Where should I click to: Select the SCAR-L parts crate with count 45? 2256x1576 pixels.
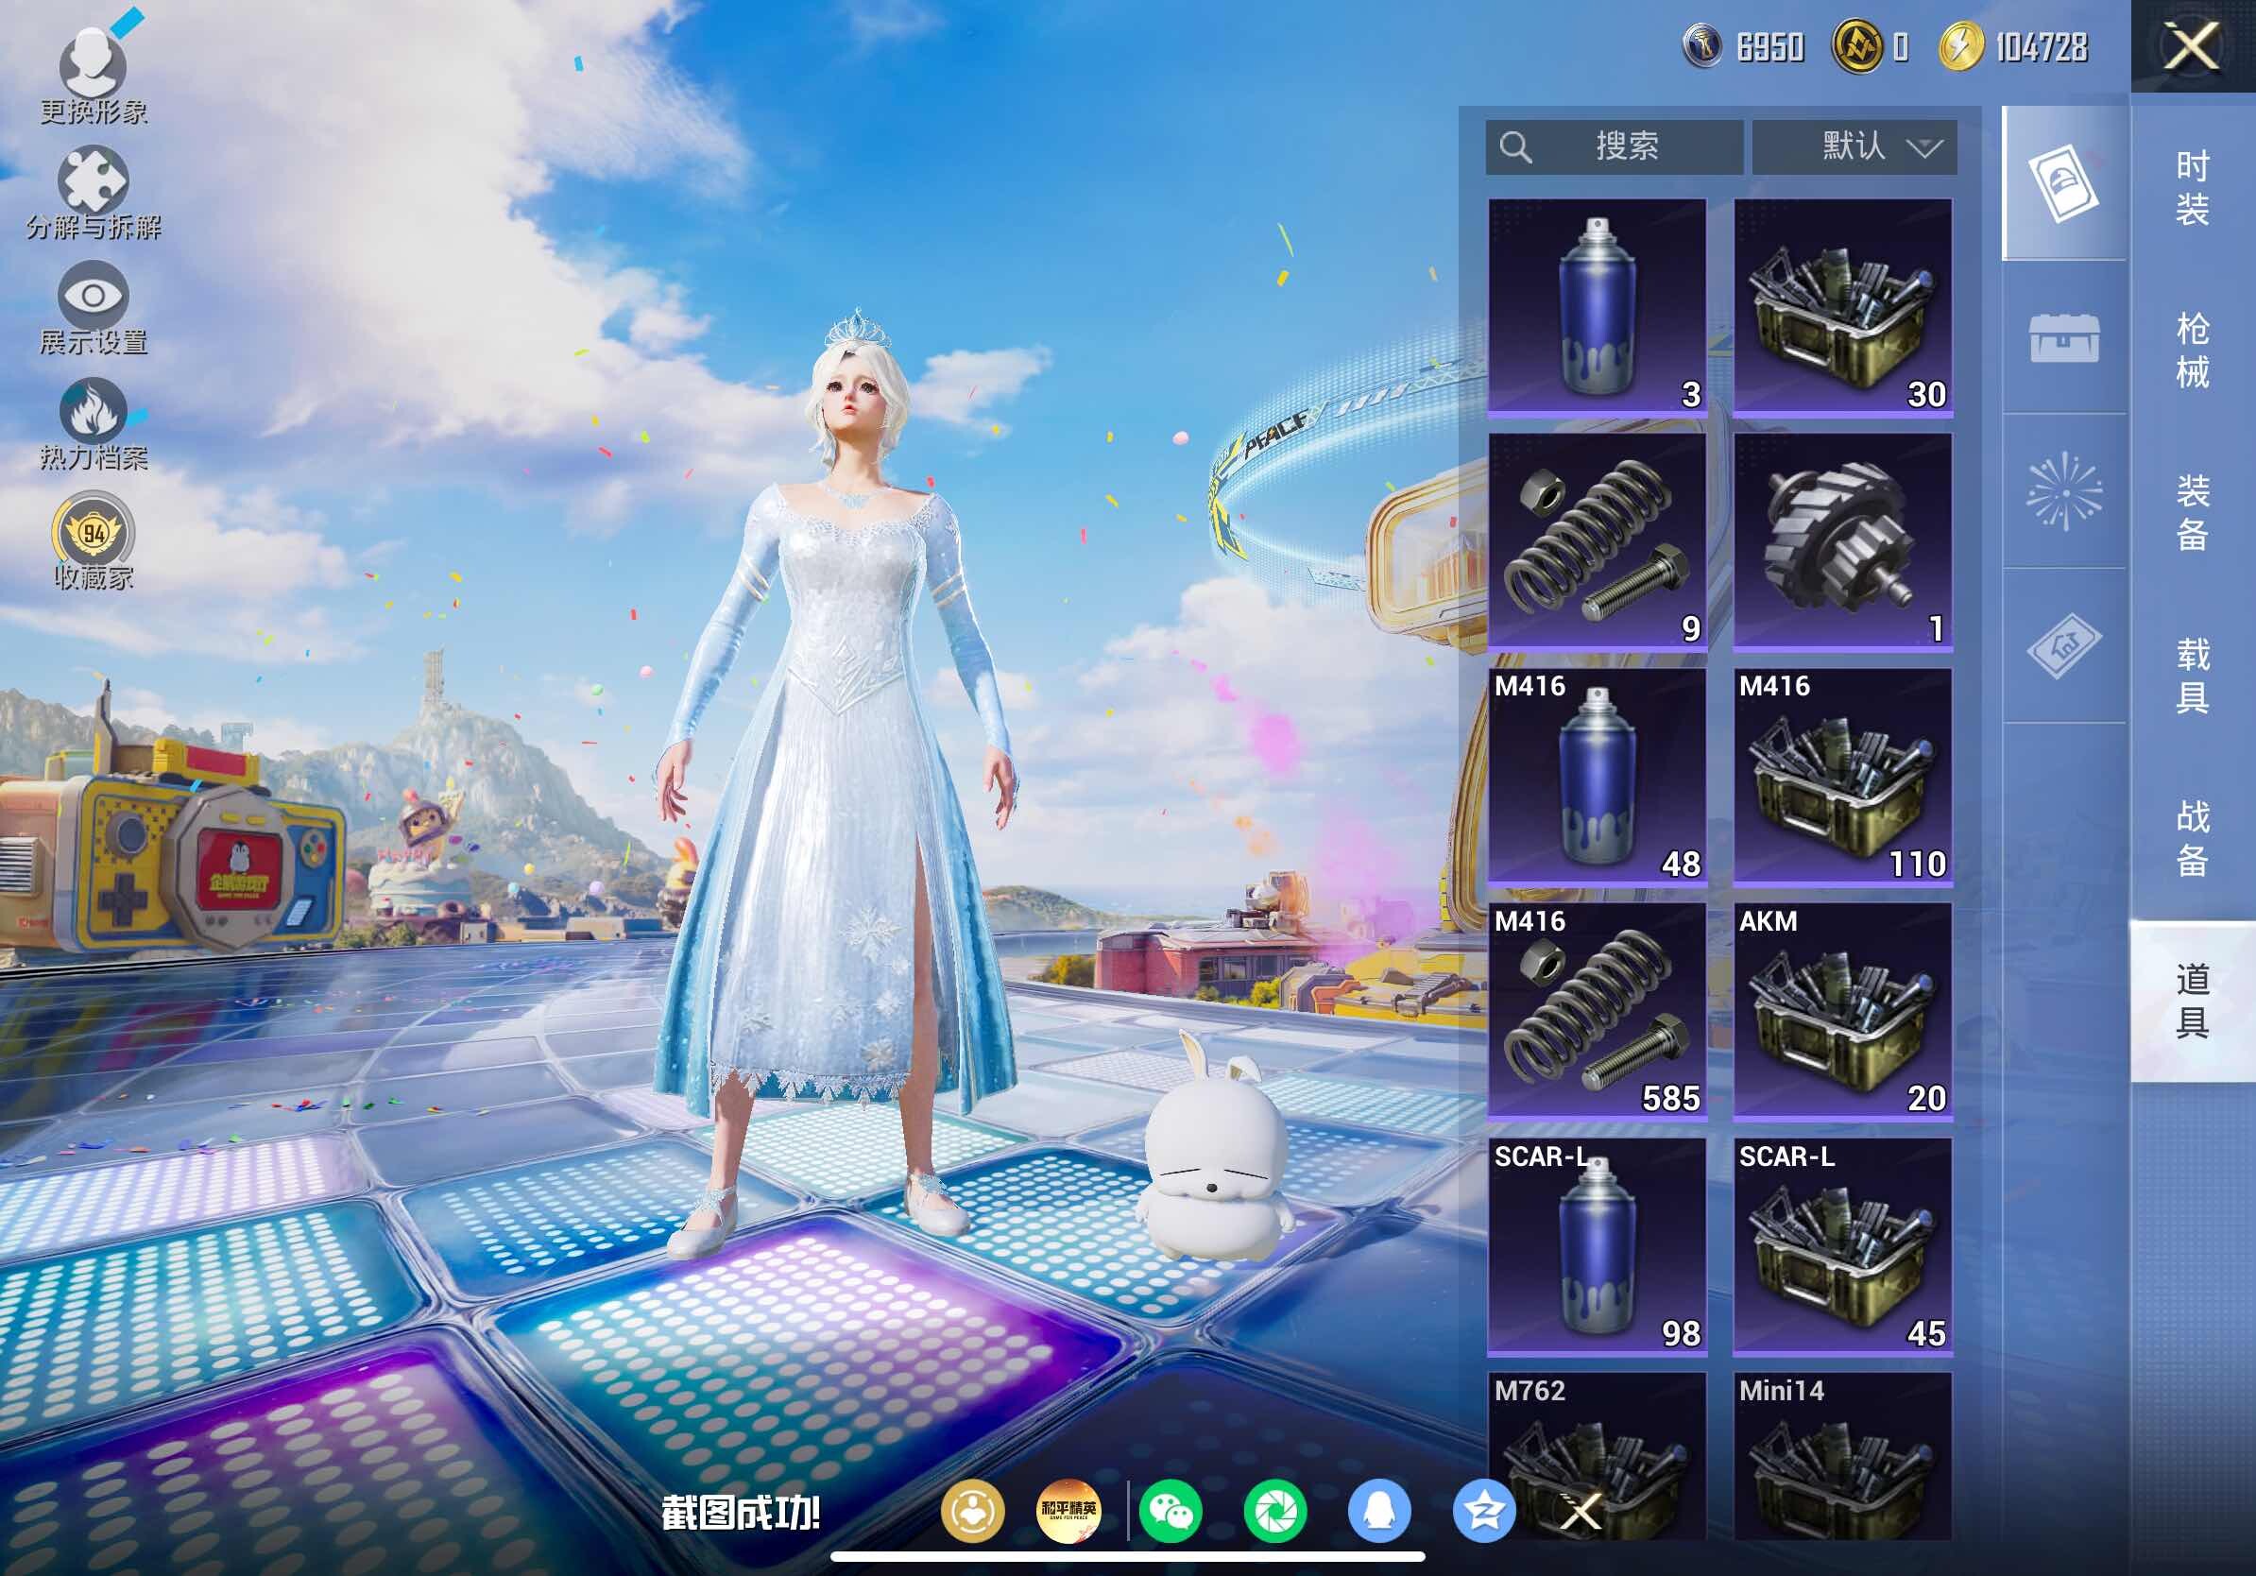(x=1842, y=1247)
